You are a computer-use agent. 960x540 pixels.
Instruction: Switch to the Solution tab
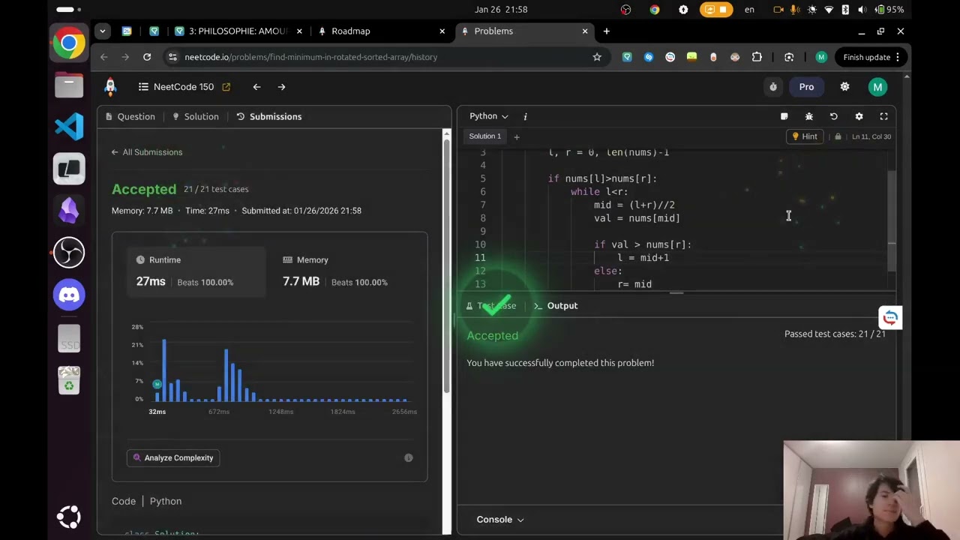tap(196, 116)
